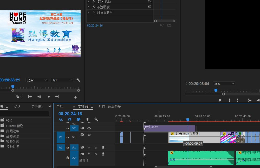Add a marker in the timeline
The height and width of the screenshot is (168, 260).
click(x=88, y=119)
